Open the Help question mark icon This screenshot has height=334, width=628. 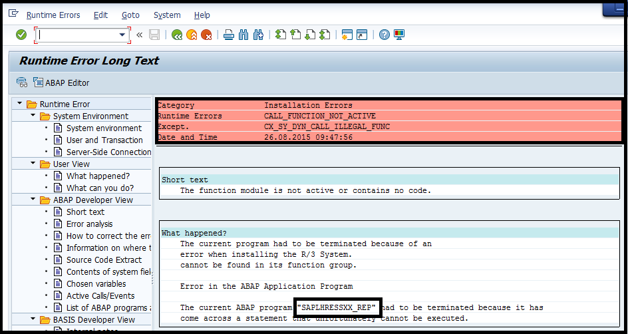(384, 35)
